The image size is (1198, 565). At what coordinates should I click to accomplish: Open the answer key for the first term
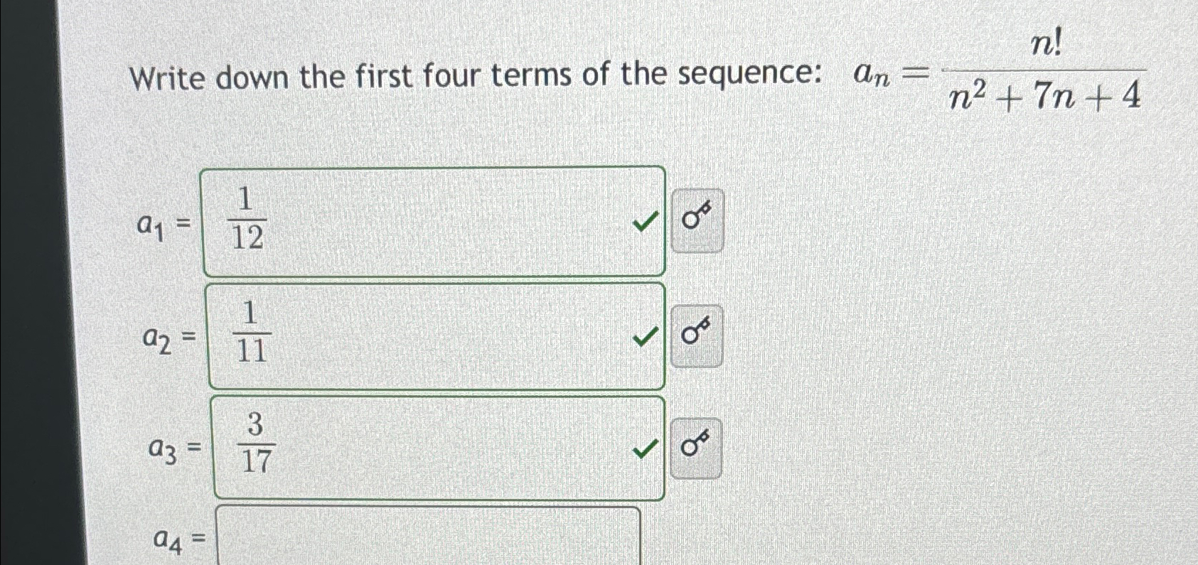(697, 221)
